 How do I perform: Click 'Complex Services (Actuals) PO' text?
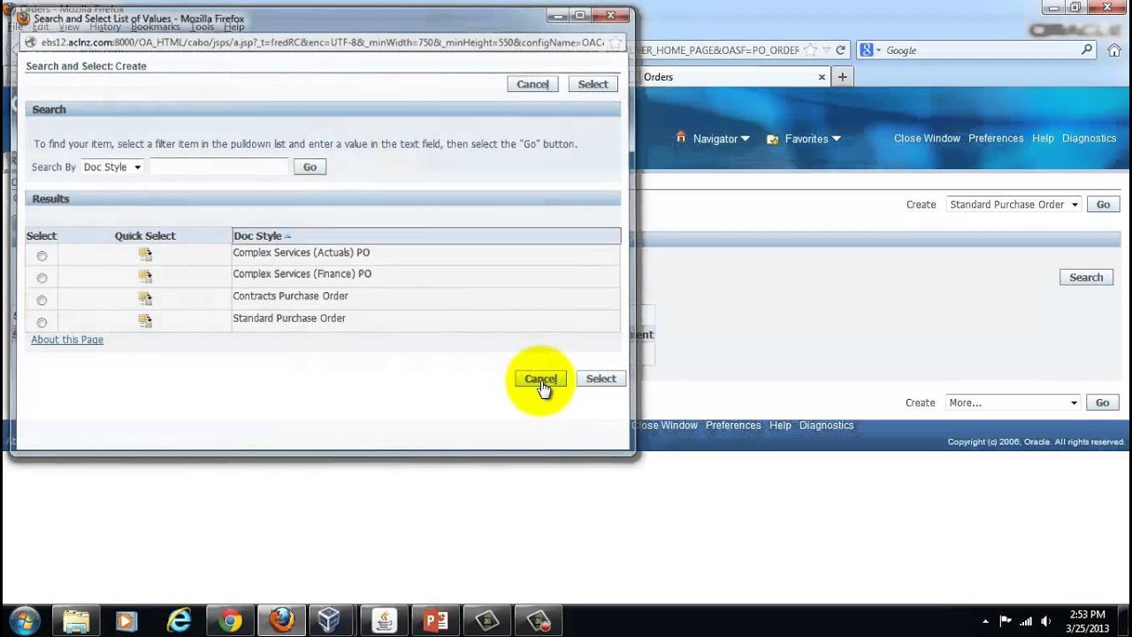[x=302, y=253]
